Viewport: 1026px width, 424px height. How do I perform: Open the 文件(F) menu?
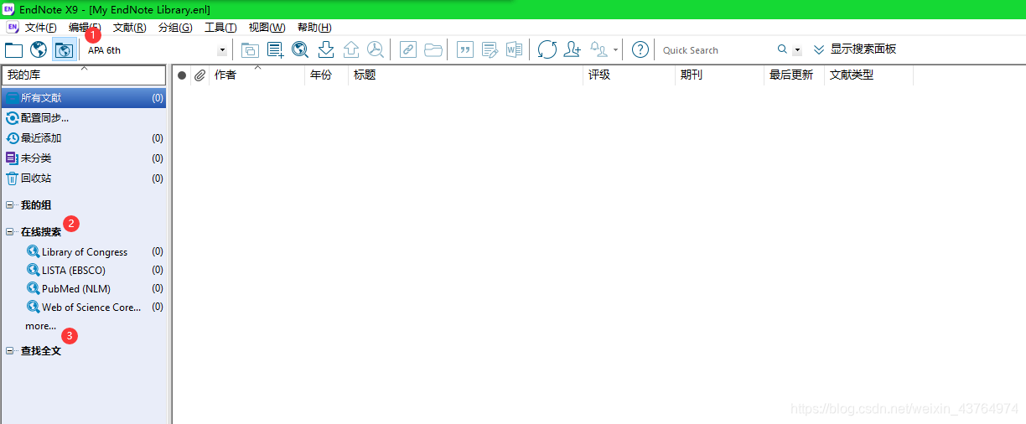click(41, 28)
